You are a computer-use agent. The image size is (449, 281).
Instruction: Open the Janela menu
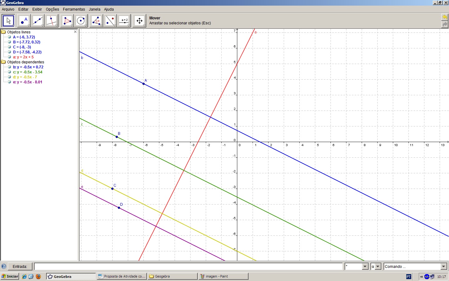tap(94, 9)
